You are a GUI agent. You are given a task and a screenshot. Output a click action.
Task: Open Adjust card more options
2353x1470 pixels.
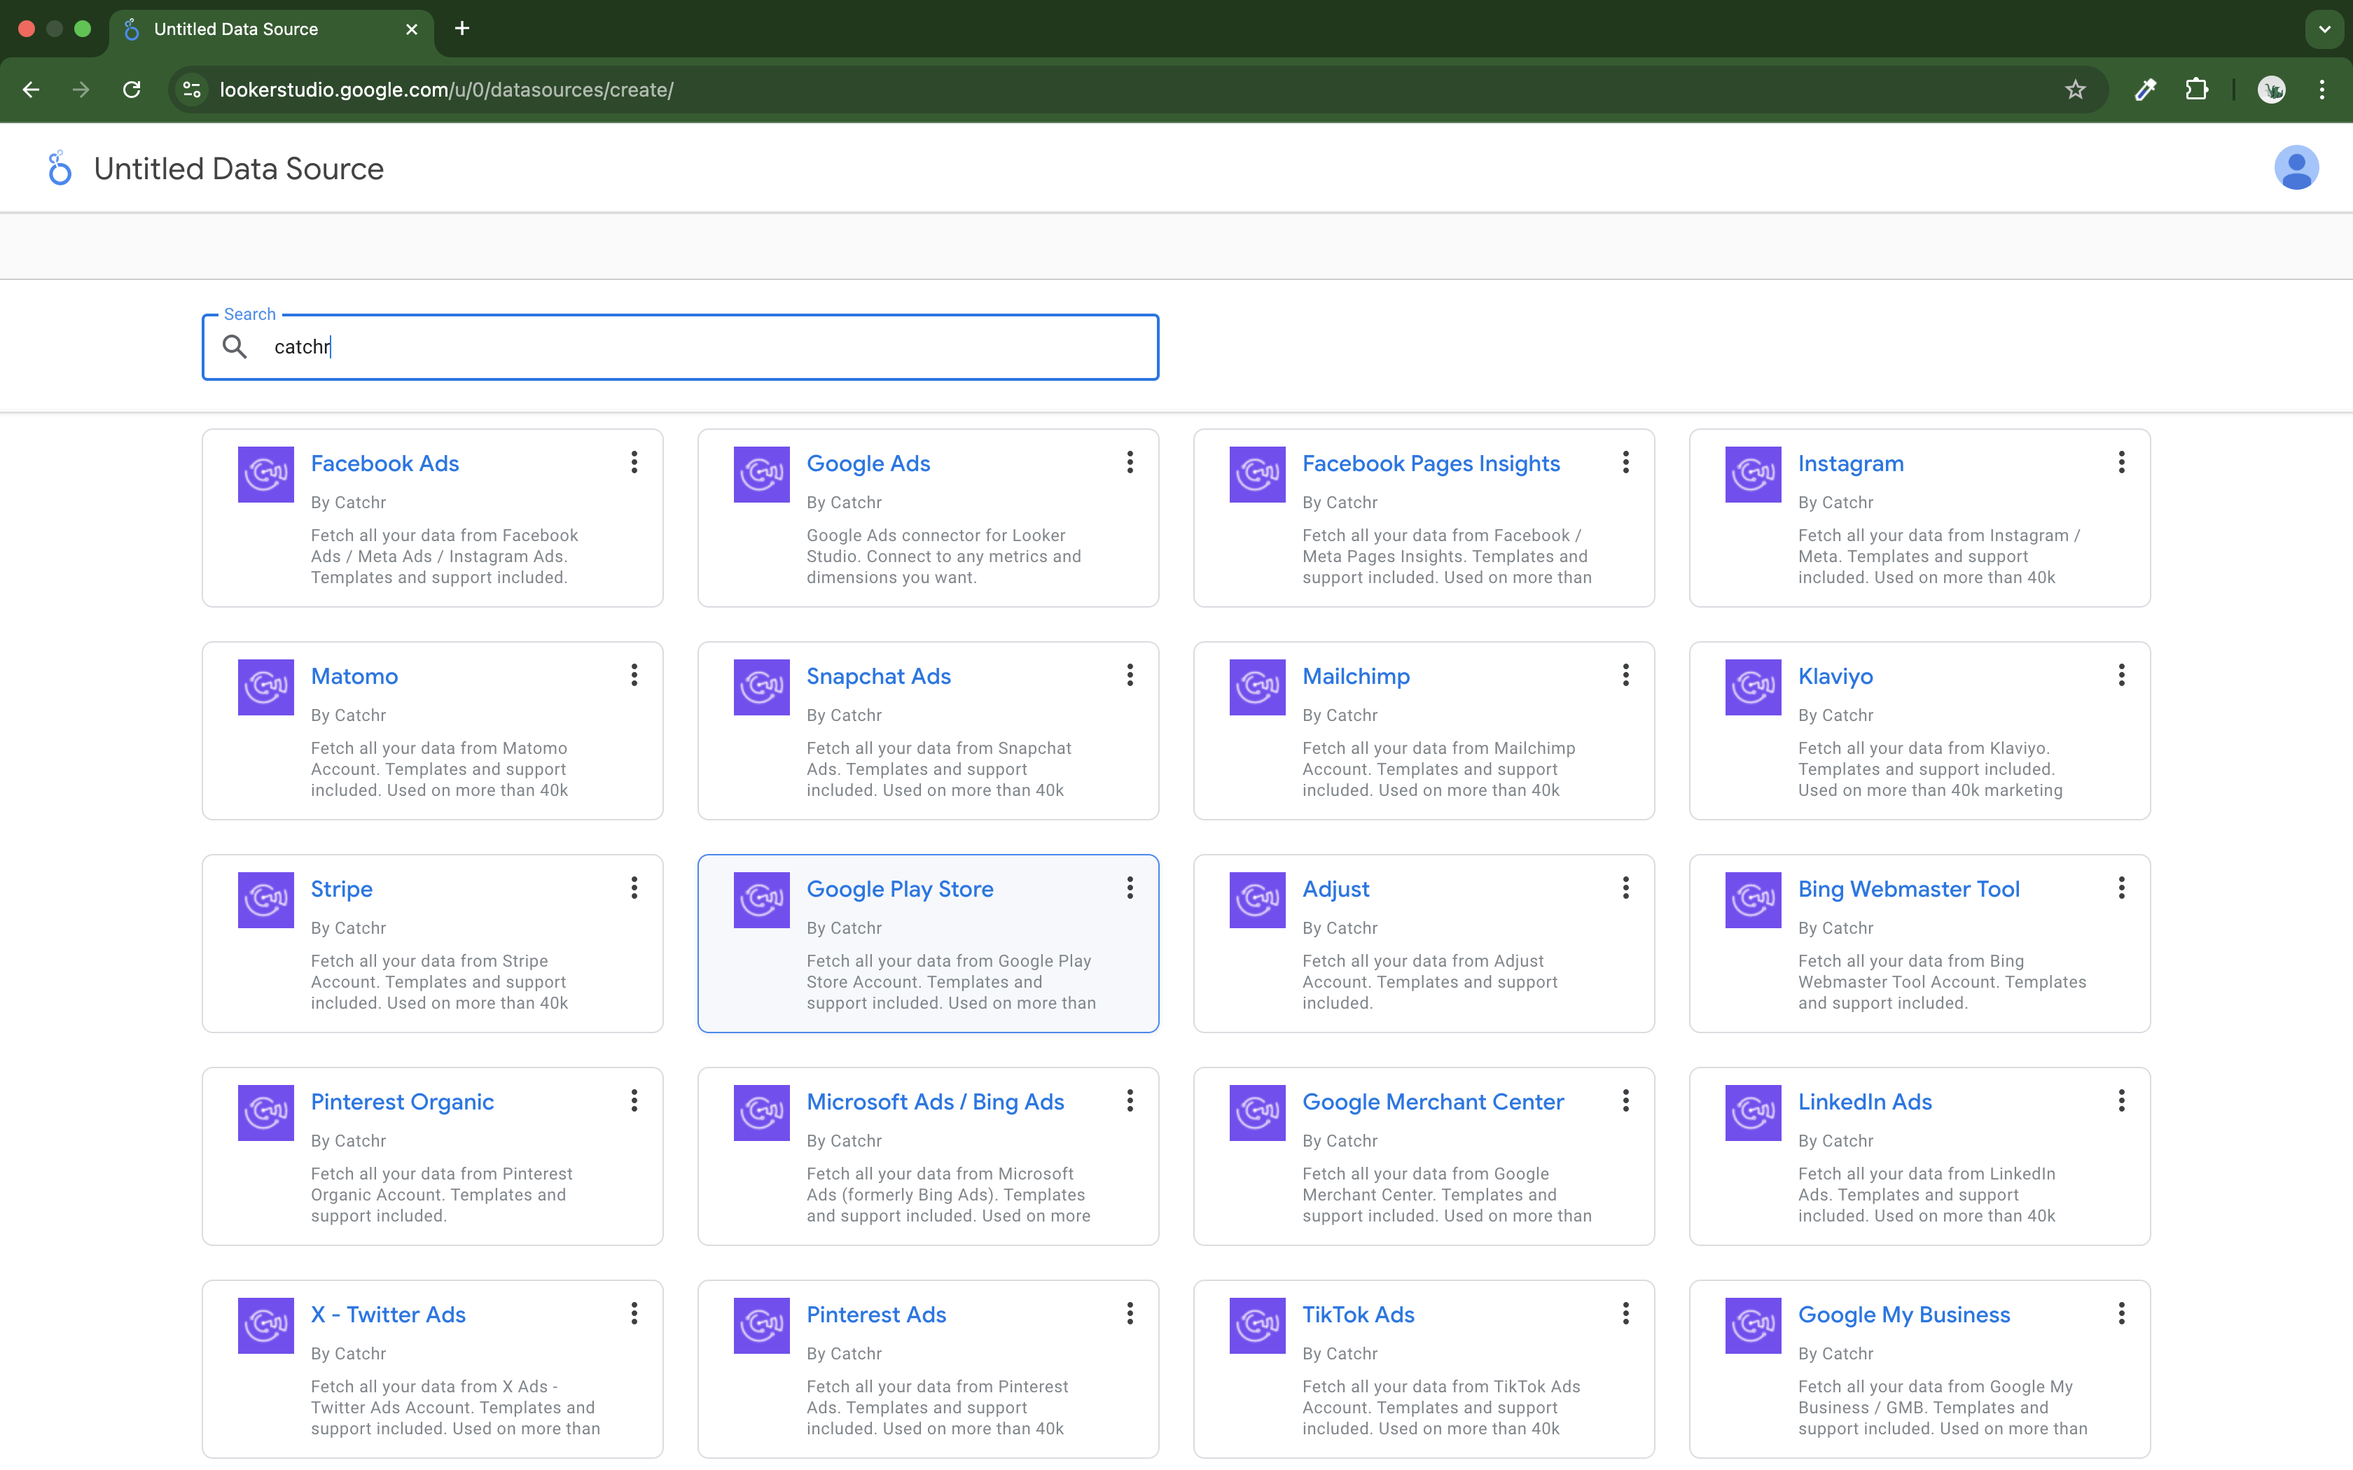coord(1625,888)
